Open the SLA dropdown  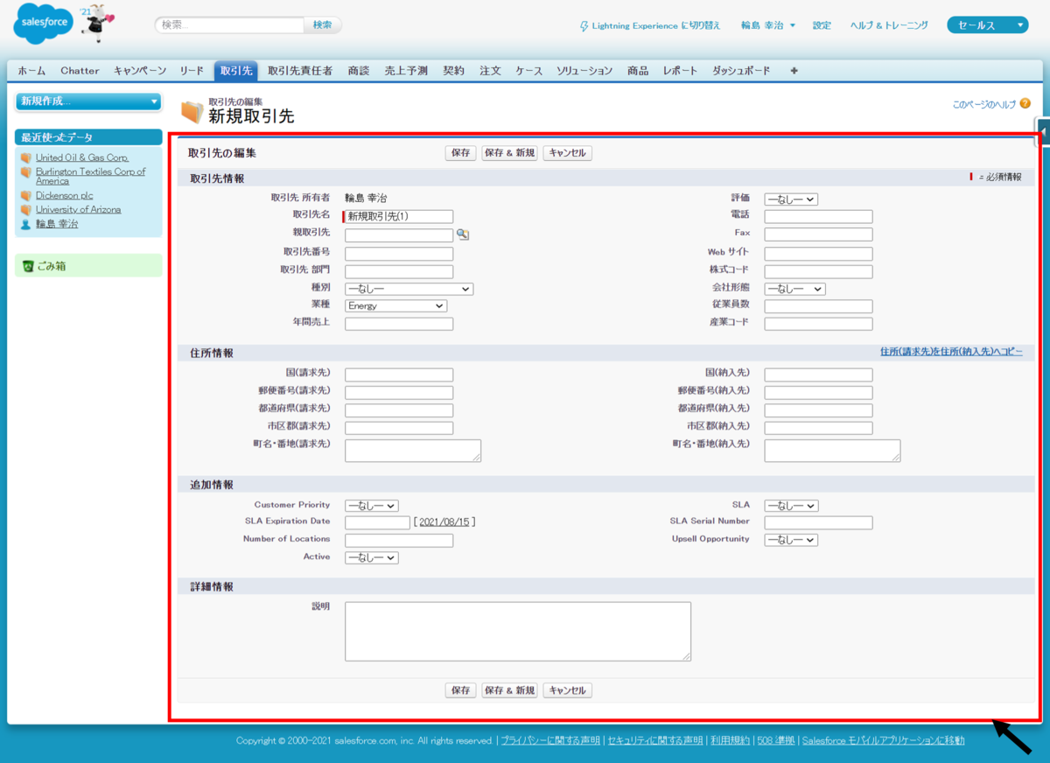pos(791,506)
